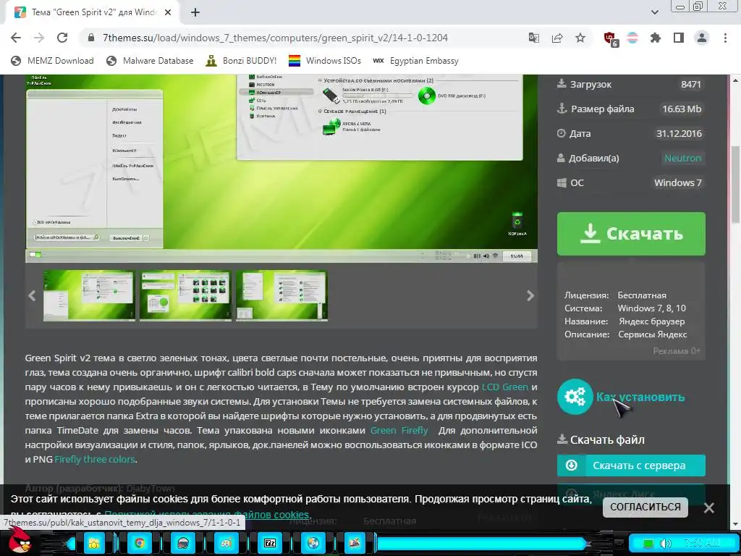Click the Как установить gear icon
The height and width of the screenshot is (556, 741).
575,397
